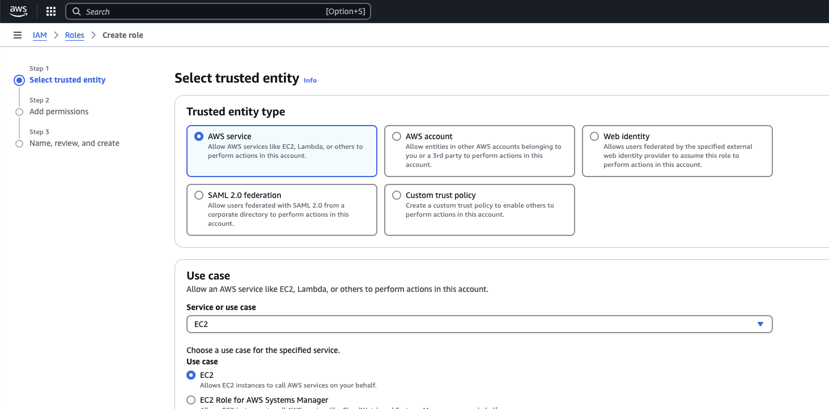Viewport: 829px width, 409px height.
Task: Click the Trusted entity type heading
Action: tap(236, 111)
